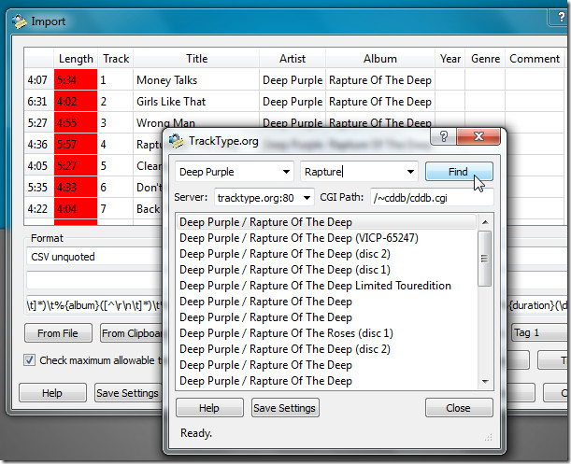Click the Year column header
The image size is (571, 464).
pos(450,59)
